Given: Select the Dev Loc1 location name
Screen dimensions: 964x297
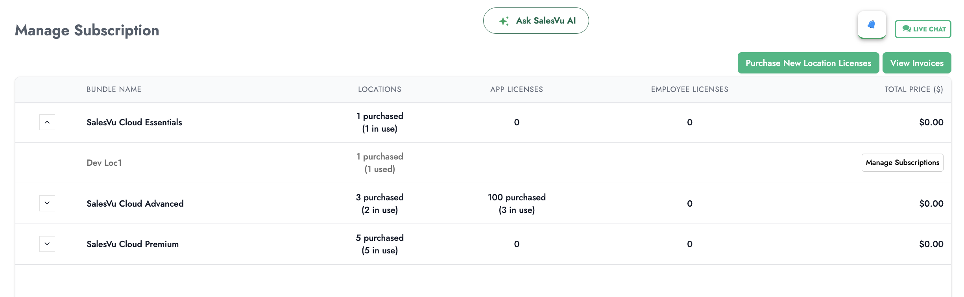Looking at the screenshot, I should [x=104, y=163].
